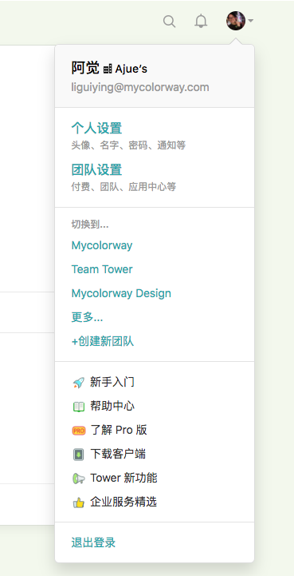Click the book icon for 帮助中心
The width and height of the screenshot is (294, 576).
point(78,407)
